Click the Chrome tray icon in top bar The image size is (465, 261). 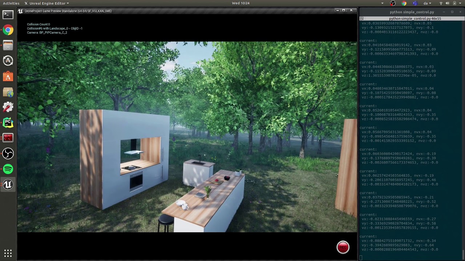[404, 3]
